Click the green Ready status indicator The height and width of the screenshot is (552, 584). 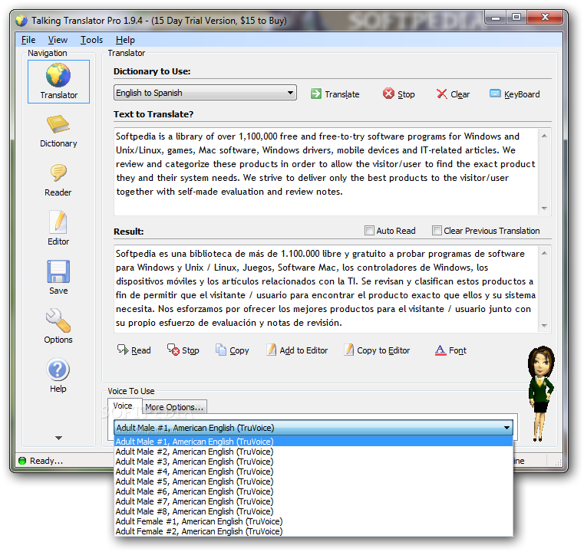22,461
